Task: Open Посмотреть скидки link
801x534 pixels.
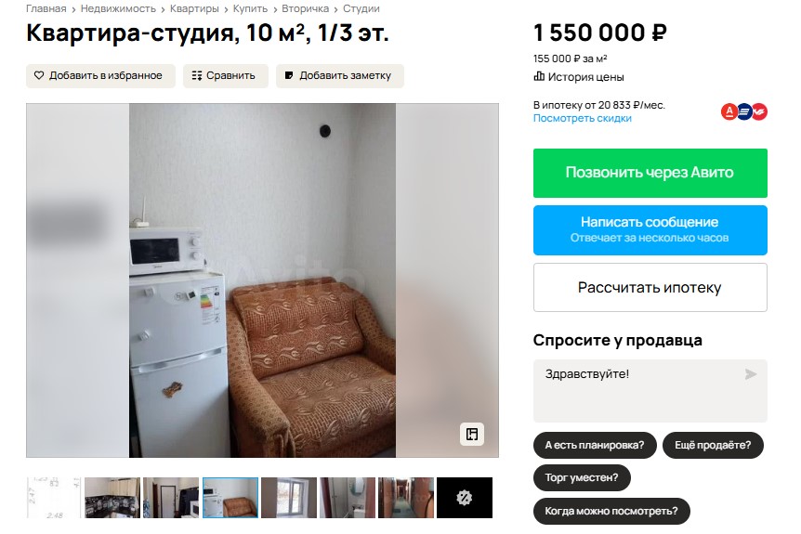Action: [583, 118]
